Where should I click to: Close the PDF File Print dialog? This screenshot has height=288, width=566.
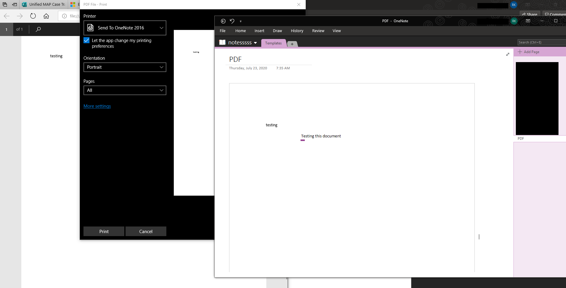(299, 4)
